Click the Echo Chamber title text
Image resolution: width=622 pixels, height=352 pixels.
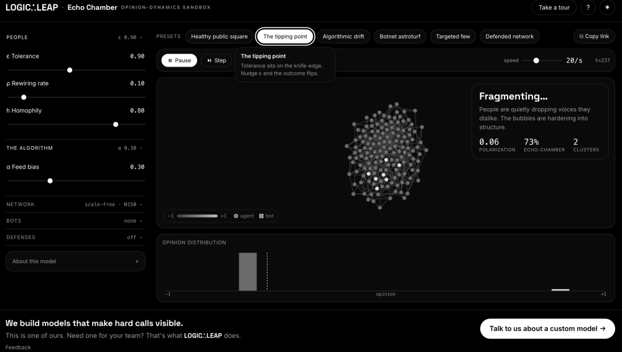click(93, 7)
